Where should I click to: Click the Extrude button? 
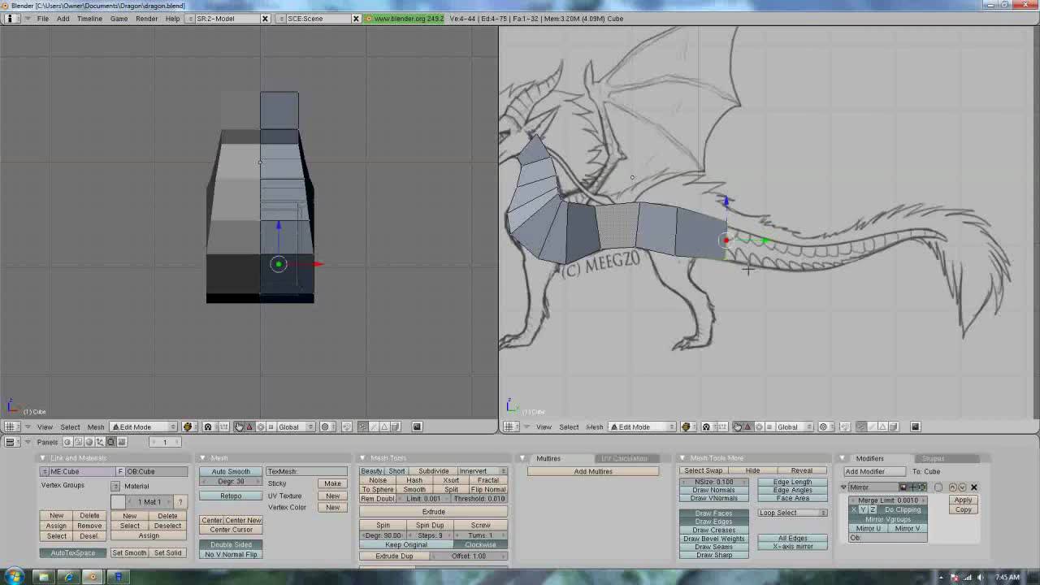pyautogui.click(x=433, y=512)
